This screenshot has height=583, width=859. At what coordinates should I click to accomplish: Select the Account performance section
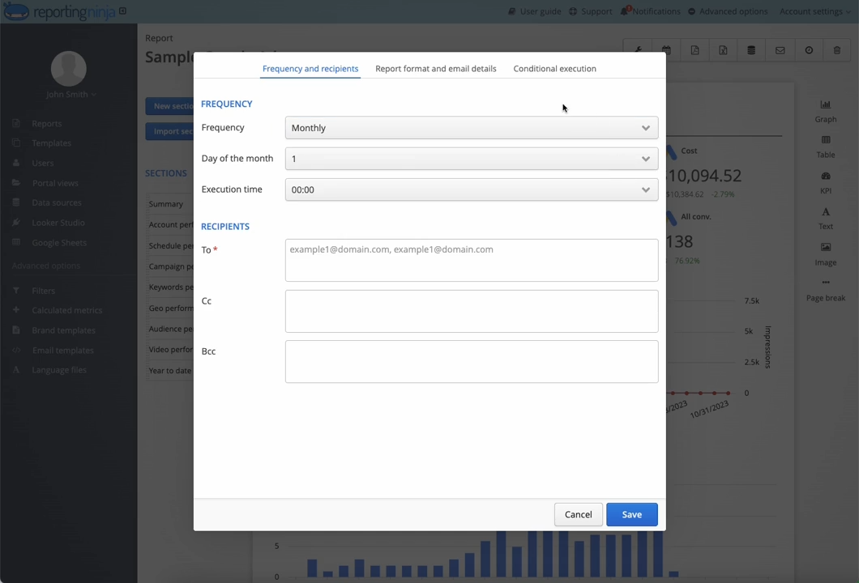[170, 225]
